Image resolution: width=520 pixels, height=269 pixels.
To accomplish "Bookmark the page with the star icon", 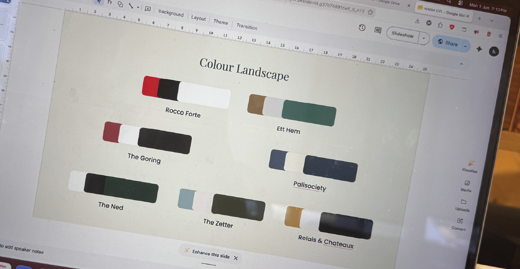I will pyautogui.click(x=370, y=12).
